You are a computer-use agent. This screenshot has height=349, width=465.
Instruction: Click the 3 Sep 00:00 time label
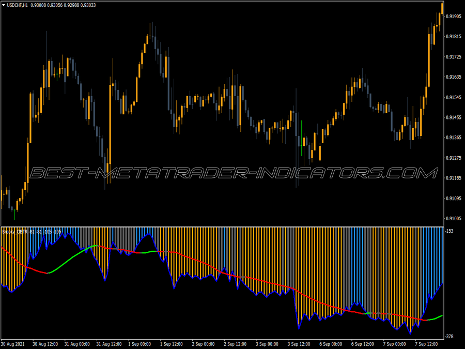[x=267, y=344]
